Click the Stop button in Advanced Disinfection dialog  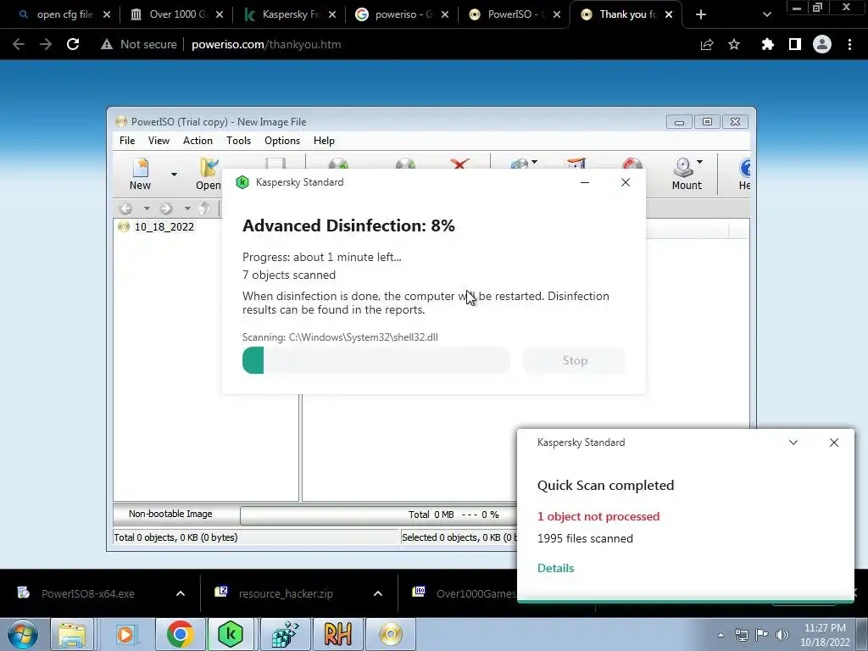click(x=575, y=360)
